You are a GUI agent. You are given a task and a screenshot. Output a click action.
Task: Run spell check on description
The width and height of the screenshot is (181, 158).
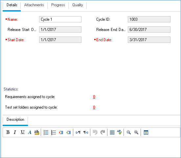(x=119, y=132)
